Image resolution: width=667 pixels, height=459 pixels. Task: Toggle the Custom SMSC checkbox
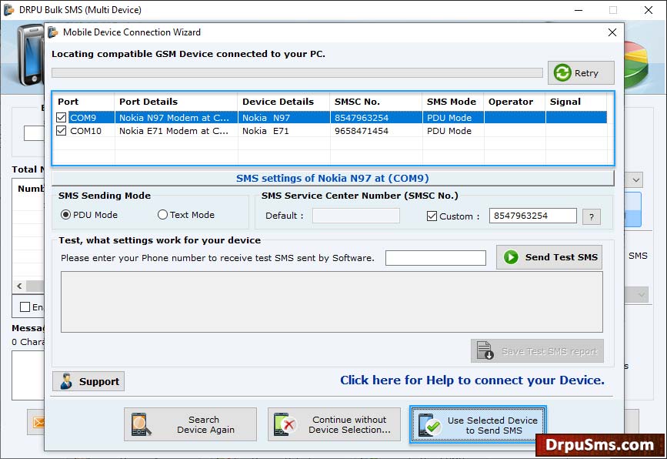pos(432,216)
